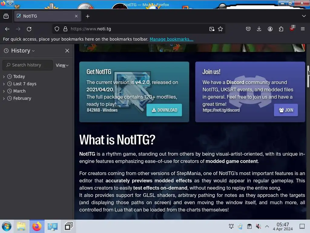
Task: Bookmark this page with the star icon
Action: pos(220,29)
